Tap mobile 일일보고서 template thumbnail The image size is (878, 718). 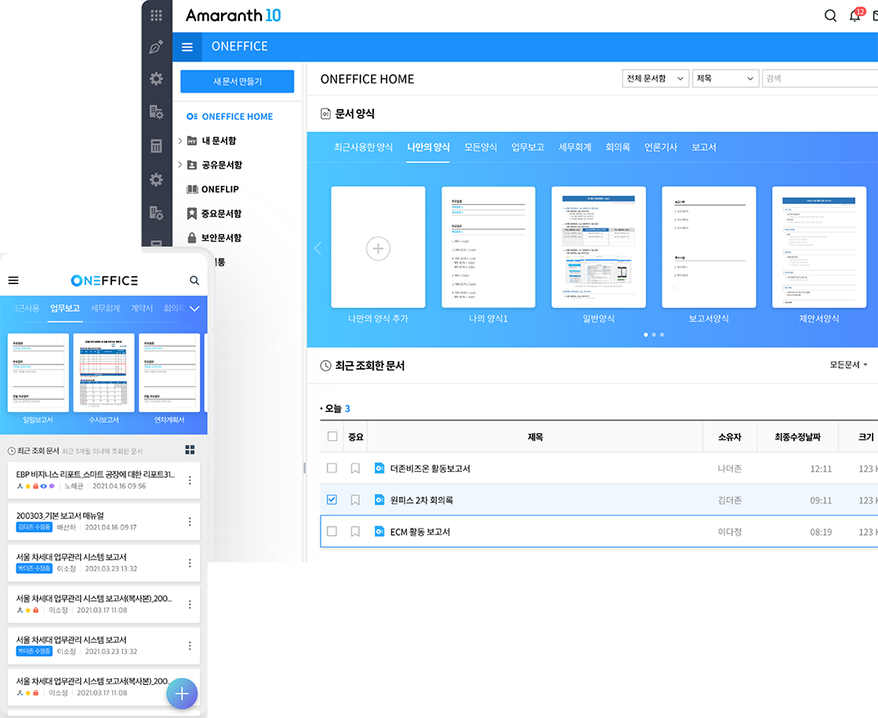(38, 373)
